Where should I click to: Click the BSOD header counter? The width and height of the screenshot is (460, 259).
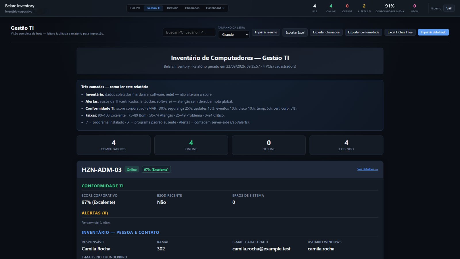415,8
